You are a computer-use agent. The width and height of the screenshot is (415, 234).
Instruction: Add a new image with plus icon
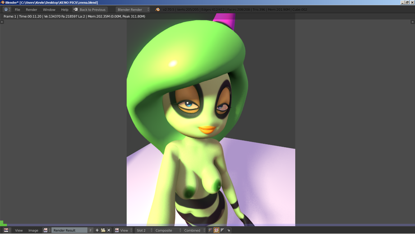[x=97, y=230]
